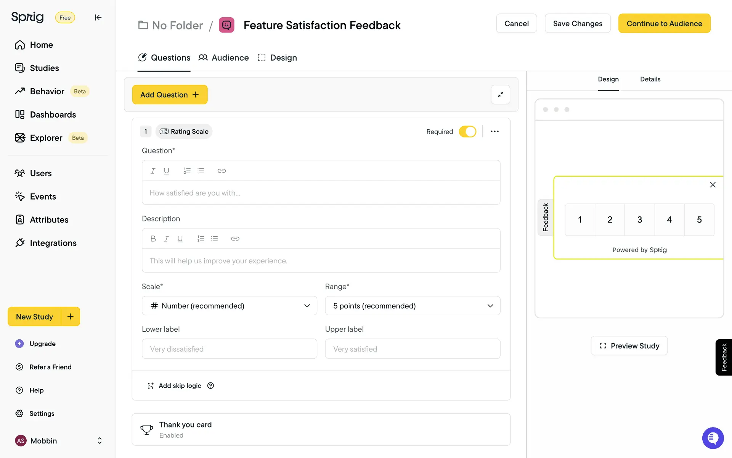Click Continue to Audience button
The height and width of the screenshot is (458, 732).
point(664,23)
